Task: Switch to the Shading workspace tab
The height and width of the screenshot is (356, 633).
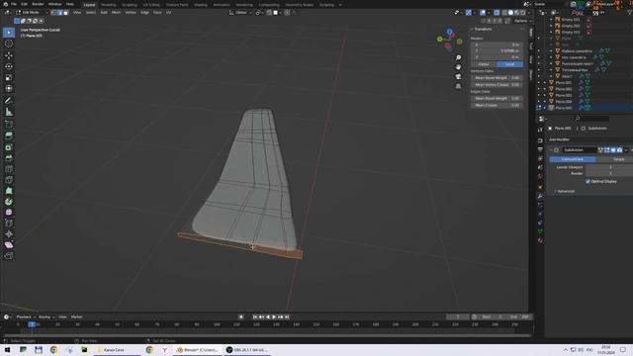Action: 201,5
